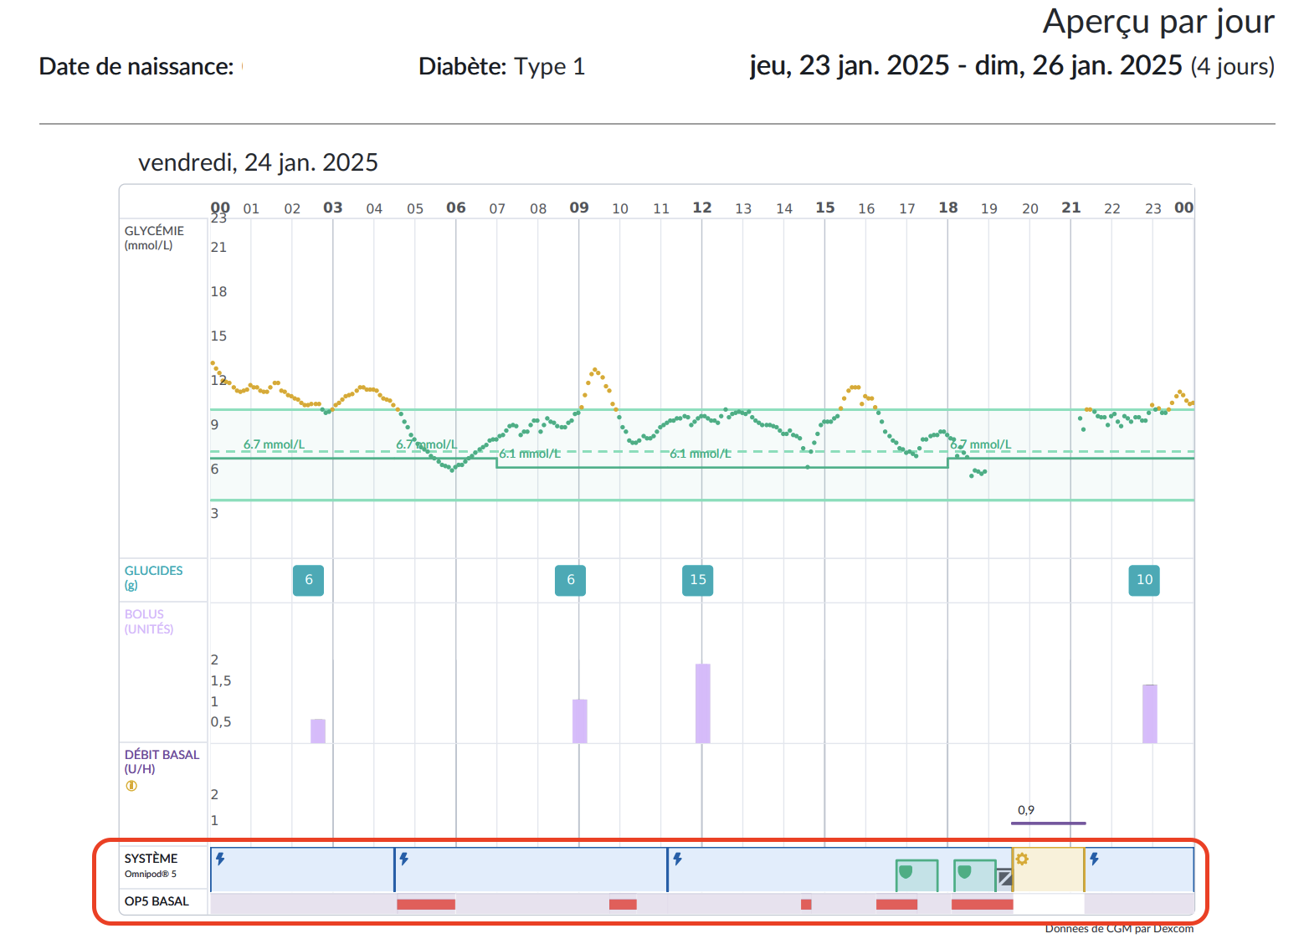Click the 'Aperçu par jour' title
The height and width of the screenshot is (944, 1309).
point(1158,23)
